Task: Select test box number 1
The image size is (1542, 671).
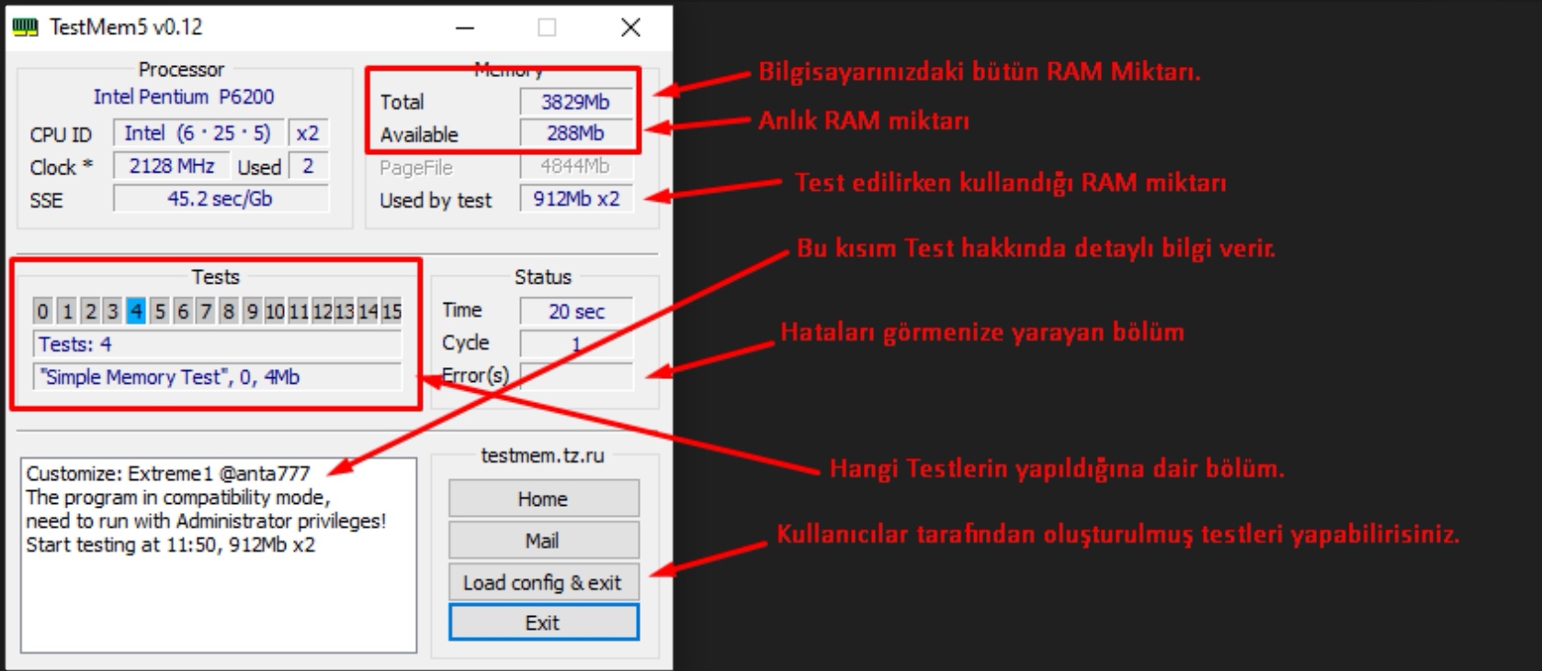Action: point(66,311)
